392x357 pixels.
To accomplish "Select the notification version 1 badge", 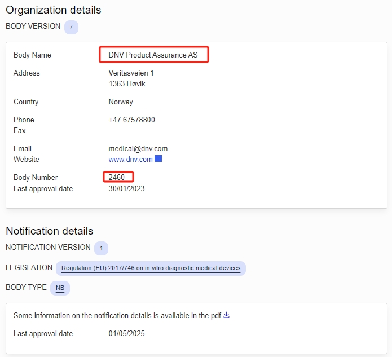I will tap(101, 248).
